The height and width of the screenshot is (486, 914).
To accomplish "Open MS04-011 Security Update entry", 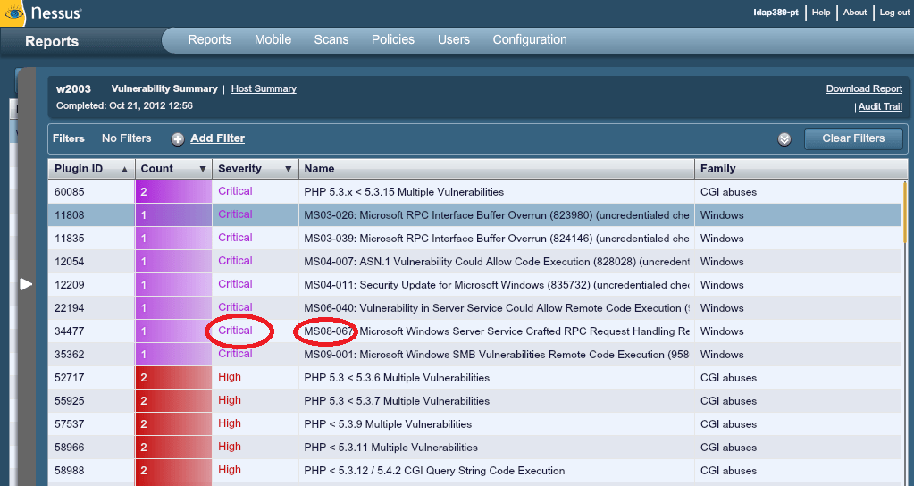I will tap(497, 285).
